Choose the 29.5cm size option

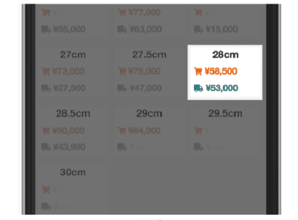225,131
